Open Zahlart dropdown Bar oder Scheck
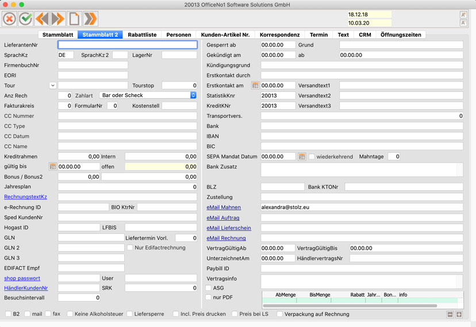The height and width of the screenshot is (327, 476). (148, 95)
